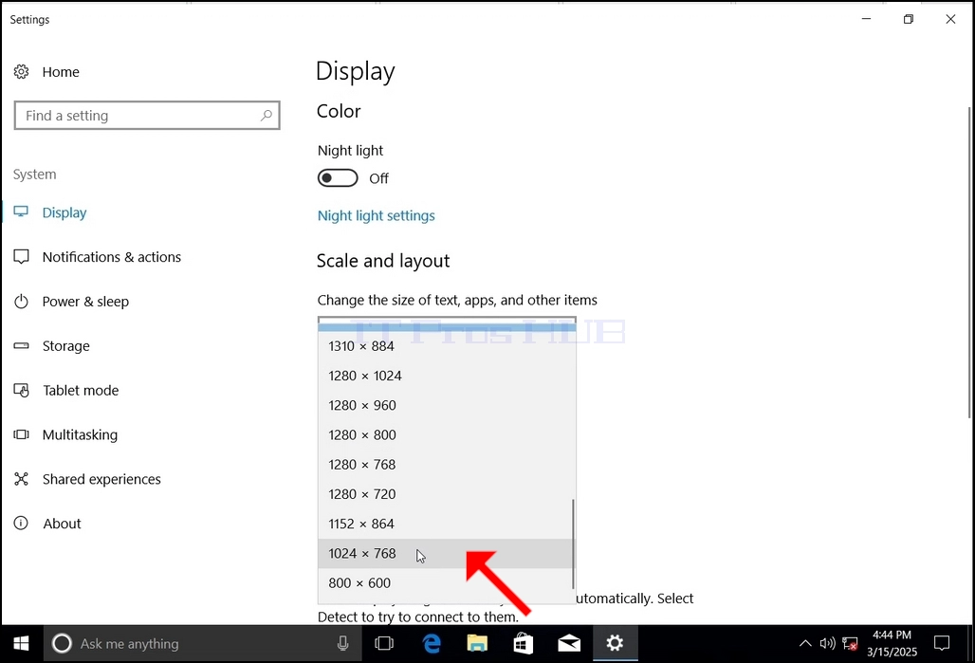Close the Settings window
975x663 pixels.
[950, 19]
